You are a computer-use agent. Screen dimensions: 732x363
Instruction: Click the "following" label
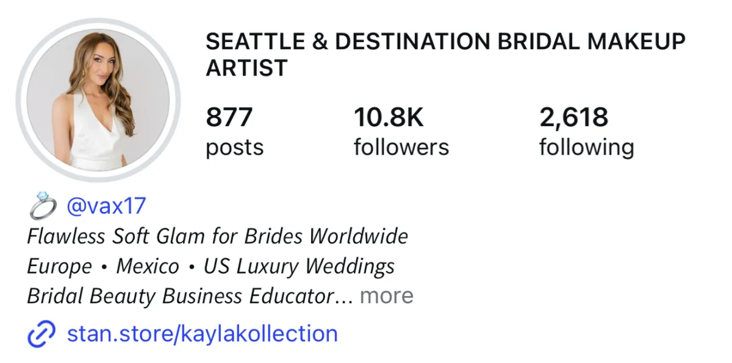point(586,147)
